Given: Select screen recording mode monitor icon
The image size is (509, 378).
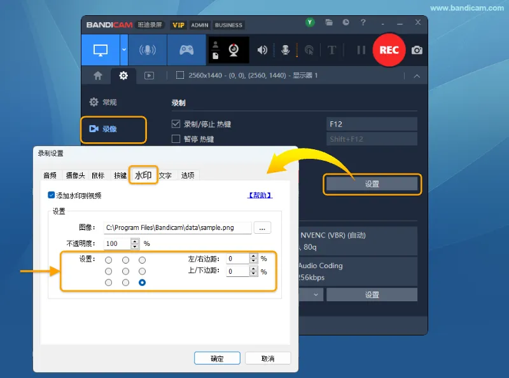Looking at the screenshot, I should click(101, 50).
